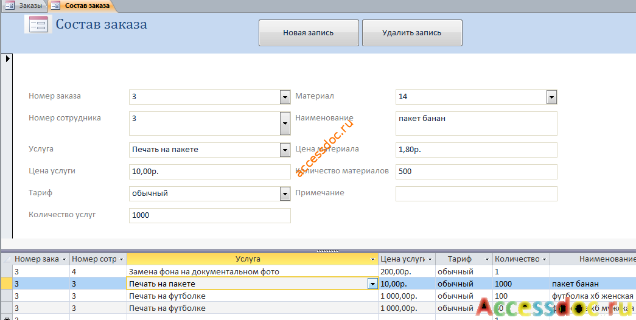This screenshot has width=636, height=320.
Task: Select row selector of highlighted Печать на пакете row
Action: click(7, 284)
